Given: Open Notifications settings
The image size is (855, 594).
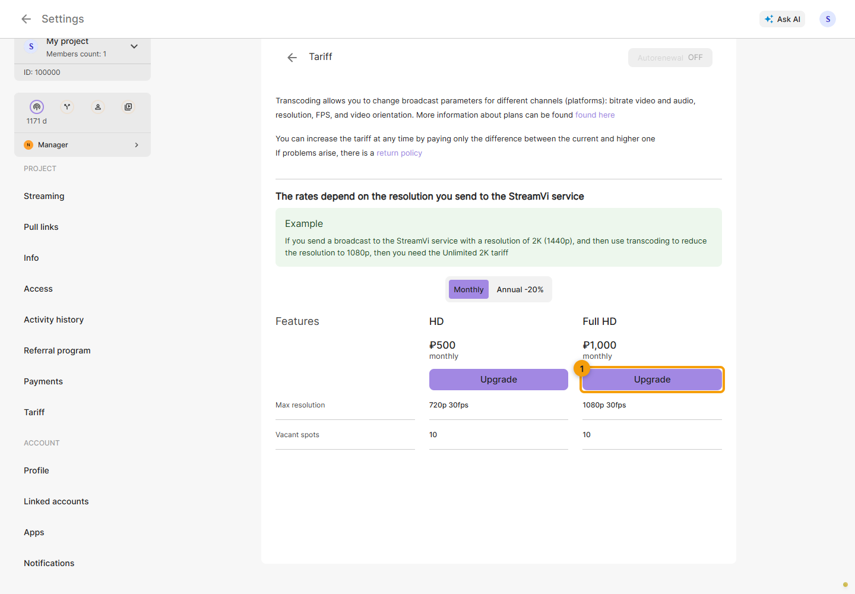Looking at the screenshot, I should click(49, 563).
